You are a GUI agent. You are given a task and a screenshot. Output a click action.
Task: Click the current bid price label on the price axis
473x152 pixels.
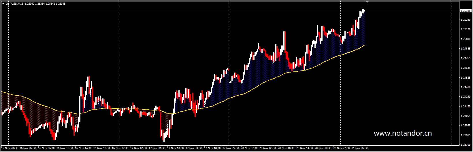(465, 11)
